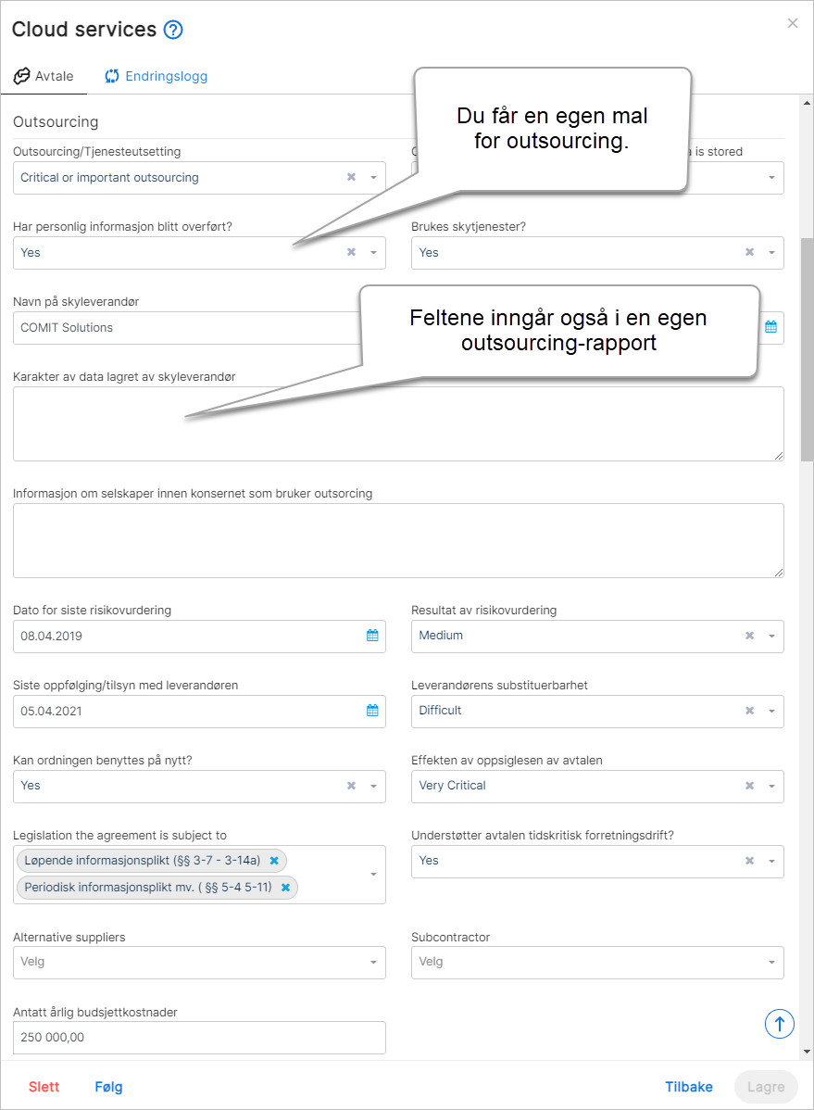The height and width of the screenshot is (1110, 814).
Task: Click the scroll-to-top arrow button
Action: click(780, 1024)
